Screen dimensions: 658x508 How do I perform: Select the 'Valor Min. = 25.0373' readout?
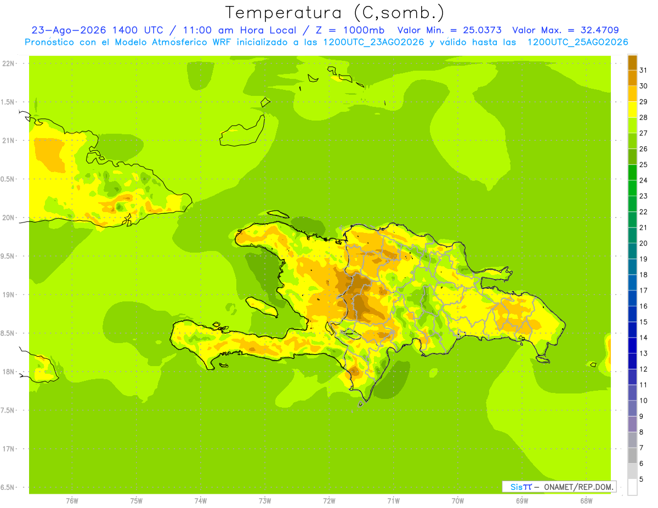click(x=450, y=30)
